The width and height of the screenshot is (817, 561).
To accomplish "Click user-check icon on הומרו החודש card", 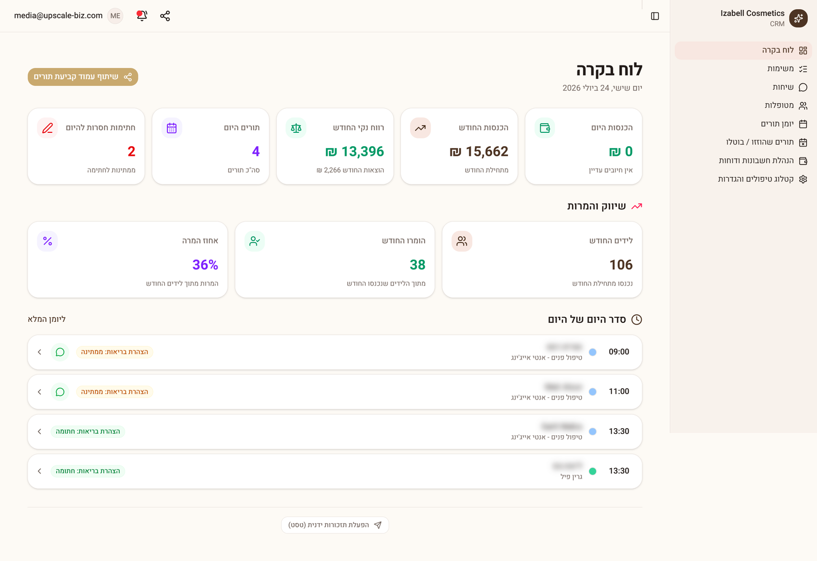I will pyautogui.click(x=255, y=241).
